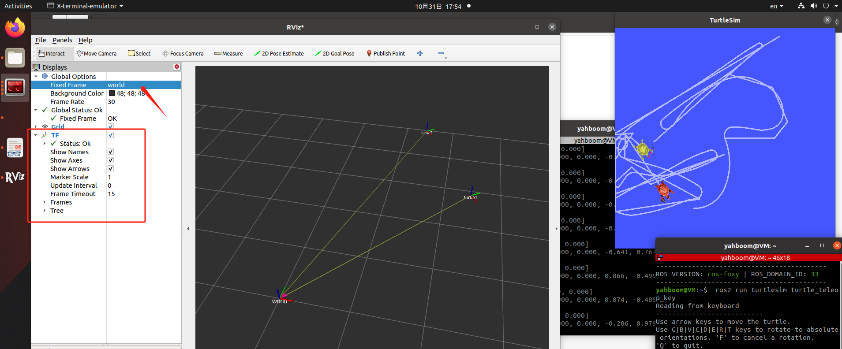Toggle the Show Axes checkbox
This screenshot has width=842, height=349.
pos(111,160)
